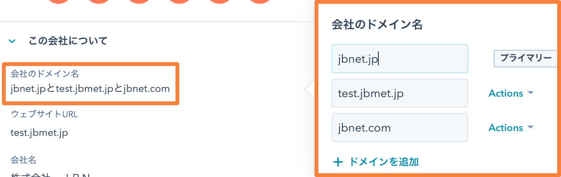
Task: Open the jbnet.jpとtest.jbmet.jpとjbnet.com domain value
Action: (x=90, y=89)
